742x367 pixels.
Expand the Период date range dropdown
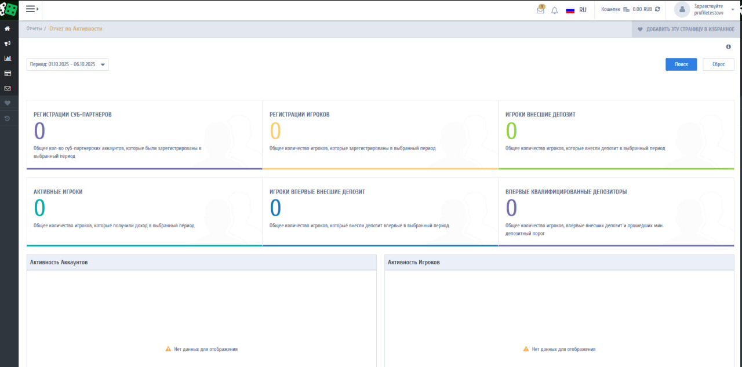click(67, 64)
